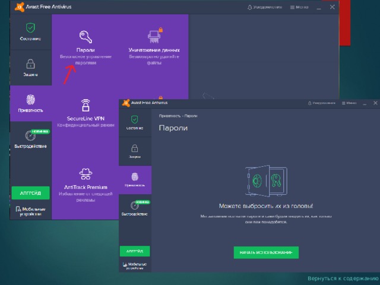Close the back Avast window
Image resolution: width=380 pixels, height=285 pixels.
click(x=332, y=7)
